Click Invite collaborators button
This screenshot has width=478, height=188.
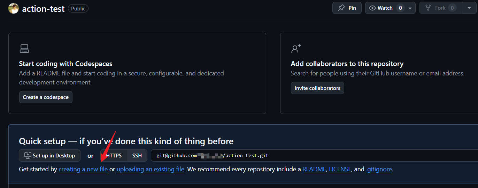[x=317, y=88]
